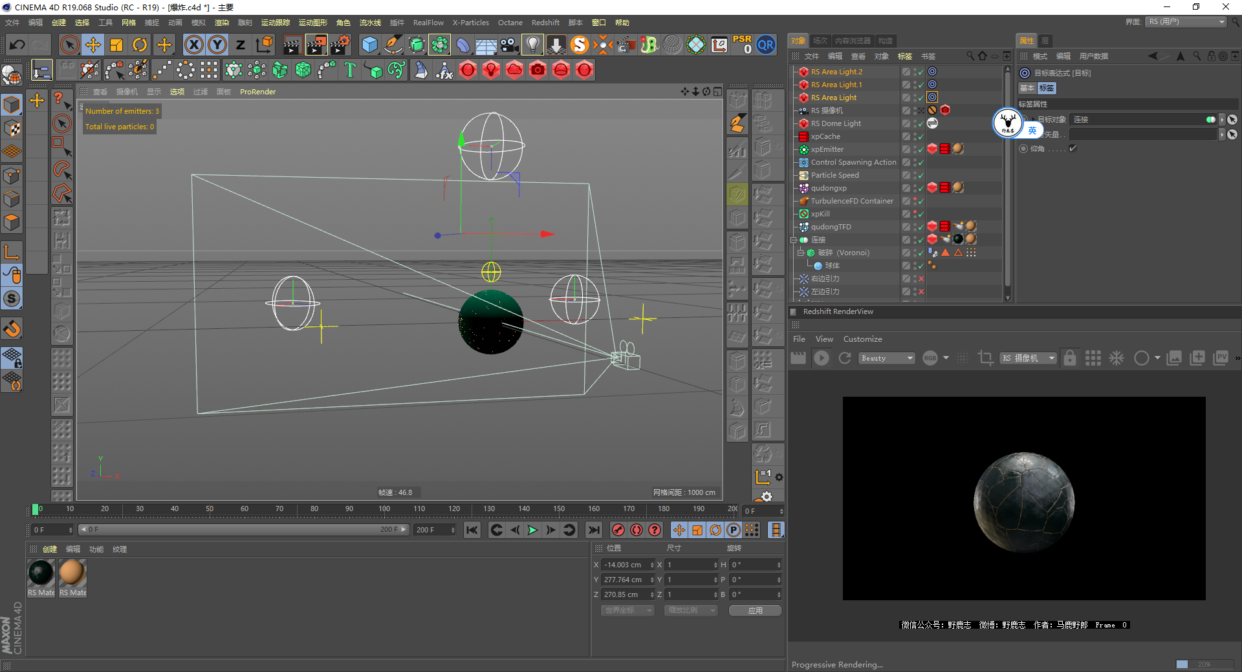Toggle the Y axis lock
1242x672 pixels.
217,45
